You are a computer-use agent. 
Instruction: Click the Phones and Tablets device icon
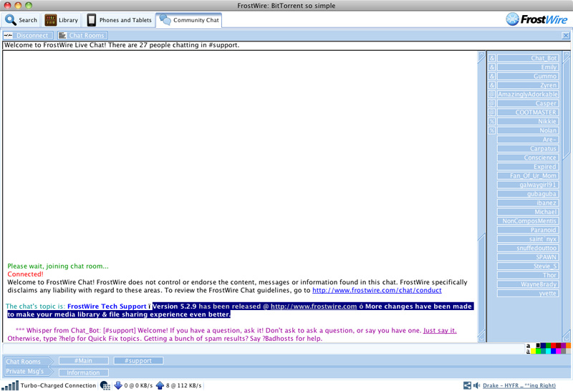92,20
